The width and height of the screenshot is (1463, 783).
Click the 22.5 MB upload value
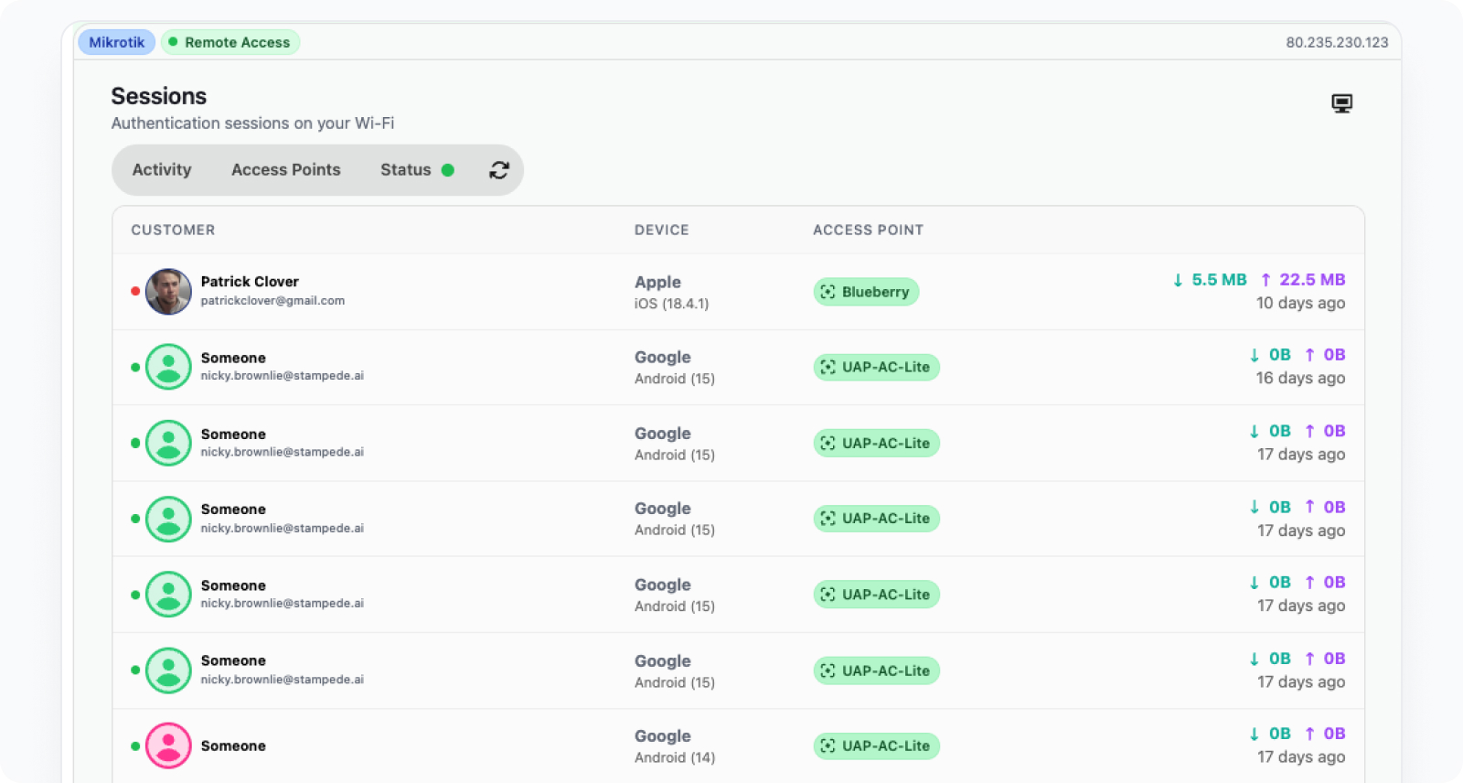1312,280
